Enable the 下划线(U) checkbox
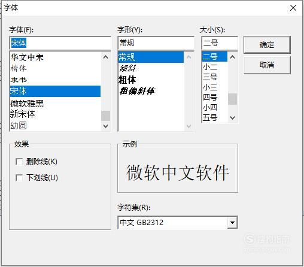The height and width of the screenshot is (267, 304). tap(19, 178)
